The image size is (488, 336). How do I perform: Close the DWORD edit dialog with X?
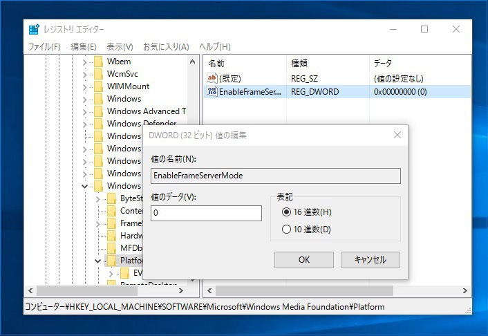397,135
